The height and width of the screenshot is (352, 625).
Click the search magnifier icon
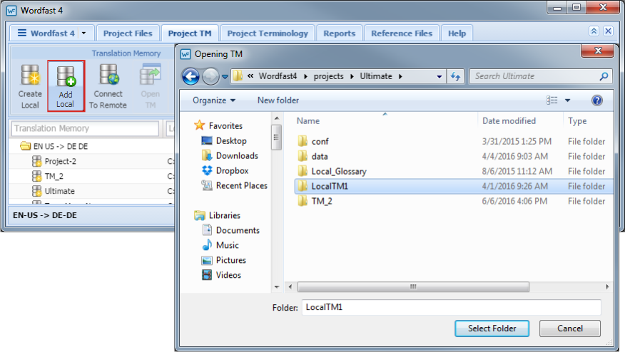pyautogui.click(x=604, y=76)
